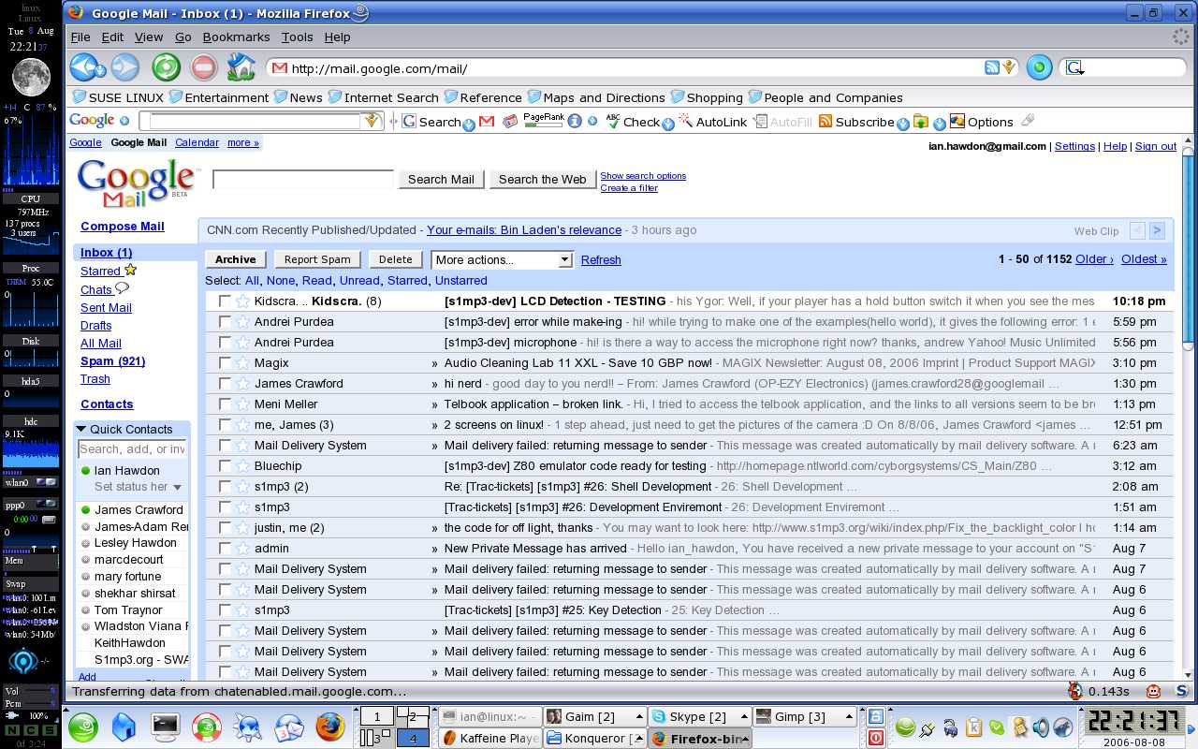Check the Bluechip Z80 emulator email box
This screenshot has width=1198, height=749.
pos(225,466)
